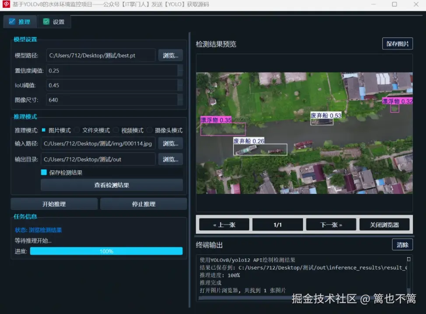426x314 pixels.
Task: Go to next image 下一张
Action: (331, 224)
